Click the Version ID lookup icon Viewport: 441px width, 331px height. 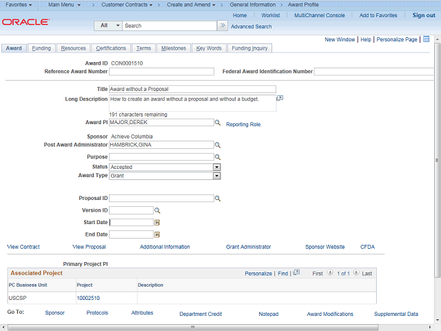pos(157,210)
